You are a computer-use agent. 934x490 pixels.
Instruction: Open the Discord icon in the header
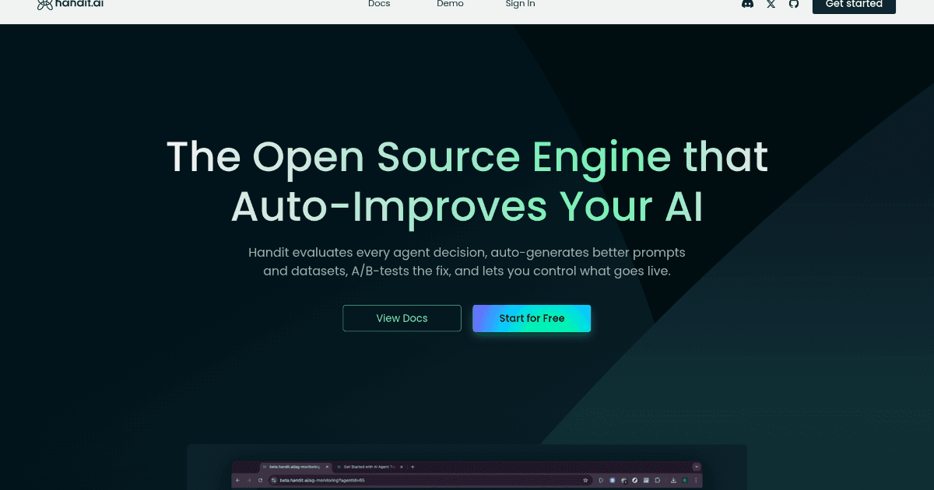[747, 4]
